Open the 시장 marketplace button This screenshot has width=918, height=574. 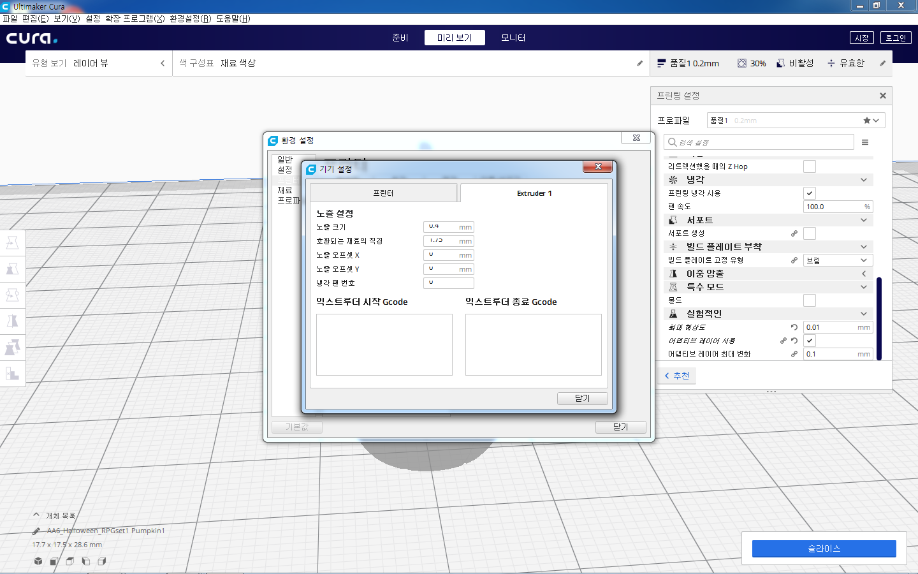point(862,38)
